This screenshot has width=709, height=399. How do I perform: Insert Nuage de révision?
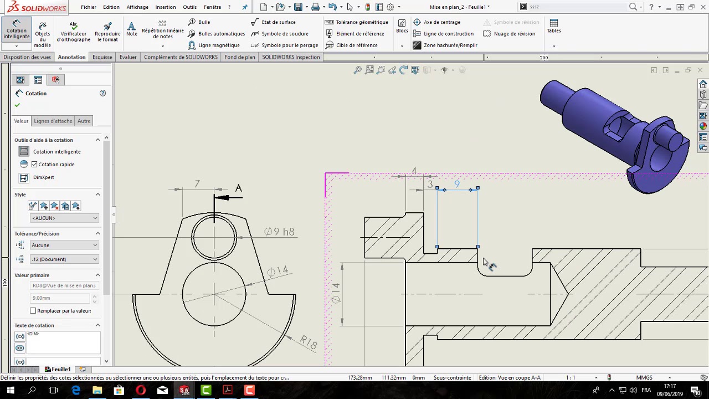509,34
